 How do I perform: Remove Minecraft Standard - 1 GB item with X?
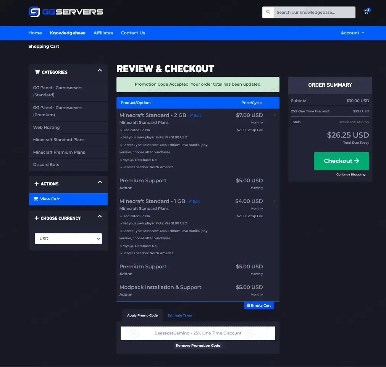coord(274,201)
